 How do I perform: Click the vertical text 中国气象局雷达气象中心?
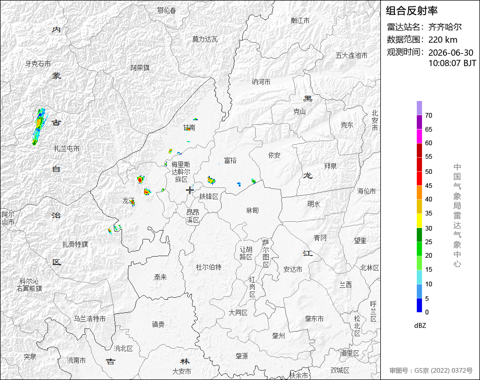pos(457,216)
